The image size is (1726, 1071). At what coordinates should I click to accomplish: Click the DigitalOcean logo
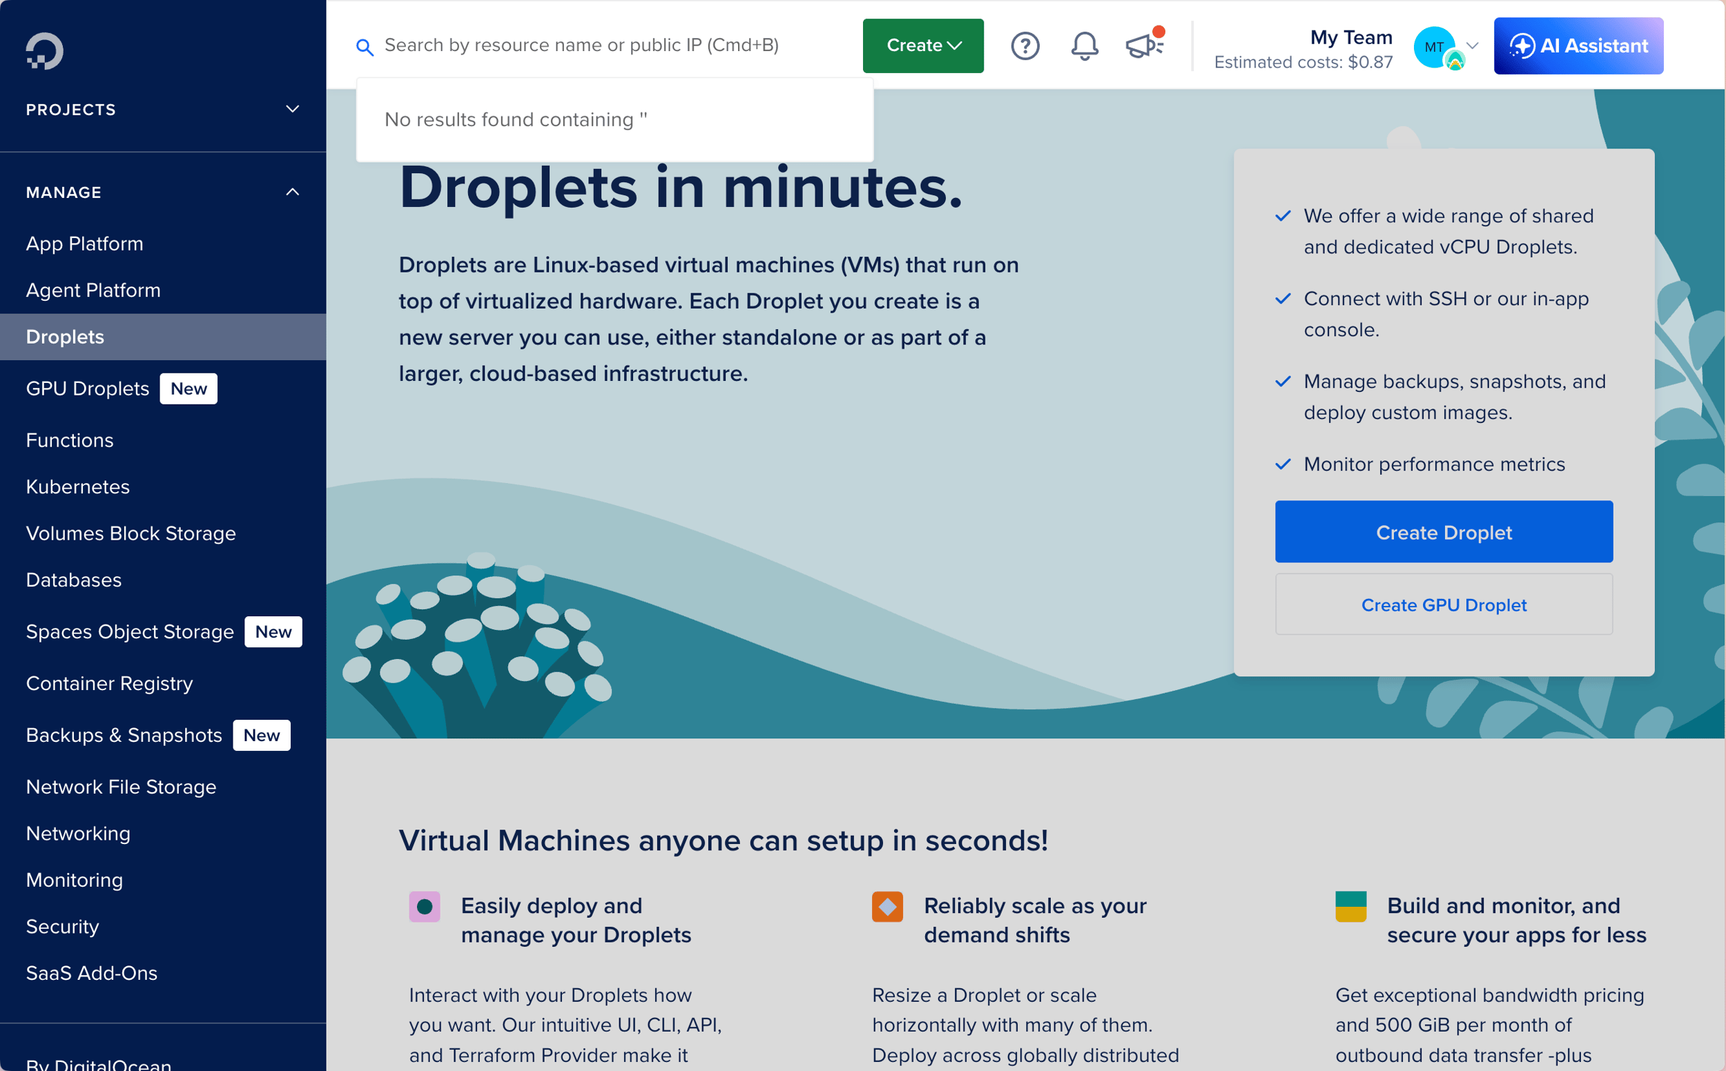(45, 51)
